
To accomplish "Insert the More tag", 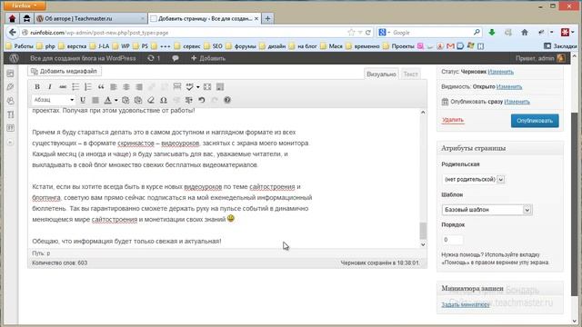I will pos(177,87).
